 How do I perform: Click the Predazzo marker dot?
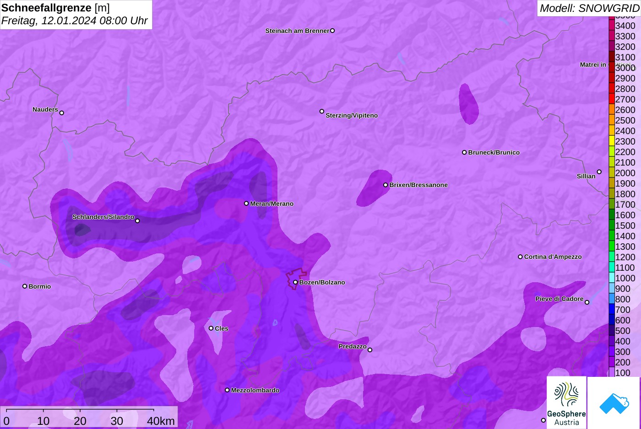coord(370,350)
